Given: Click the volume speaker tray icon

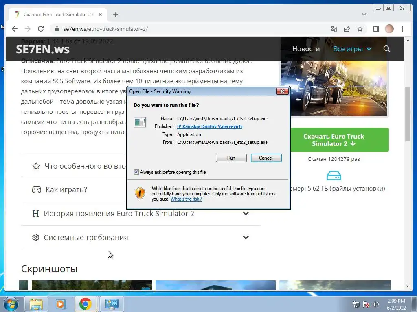Looking at the screenshot, I should click(x=376, y=304).
